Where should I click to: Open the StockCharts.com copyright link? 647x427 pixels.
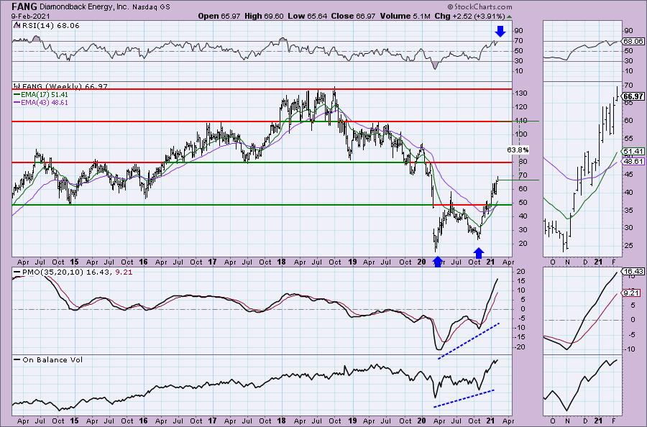479,6
